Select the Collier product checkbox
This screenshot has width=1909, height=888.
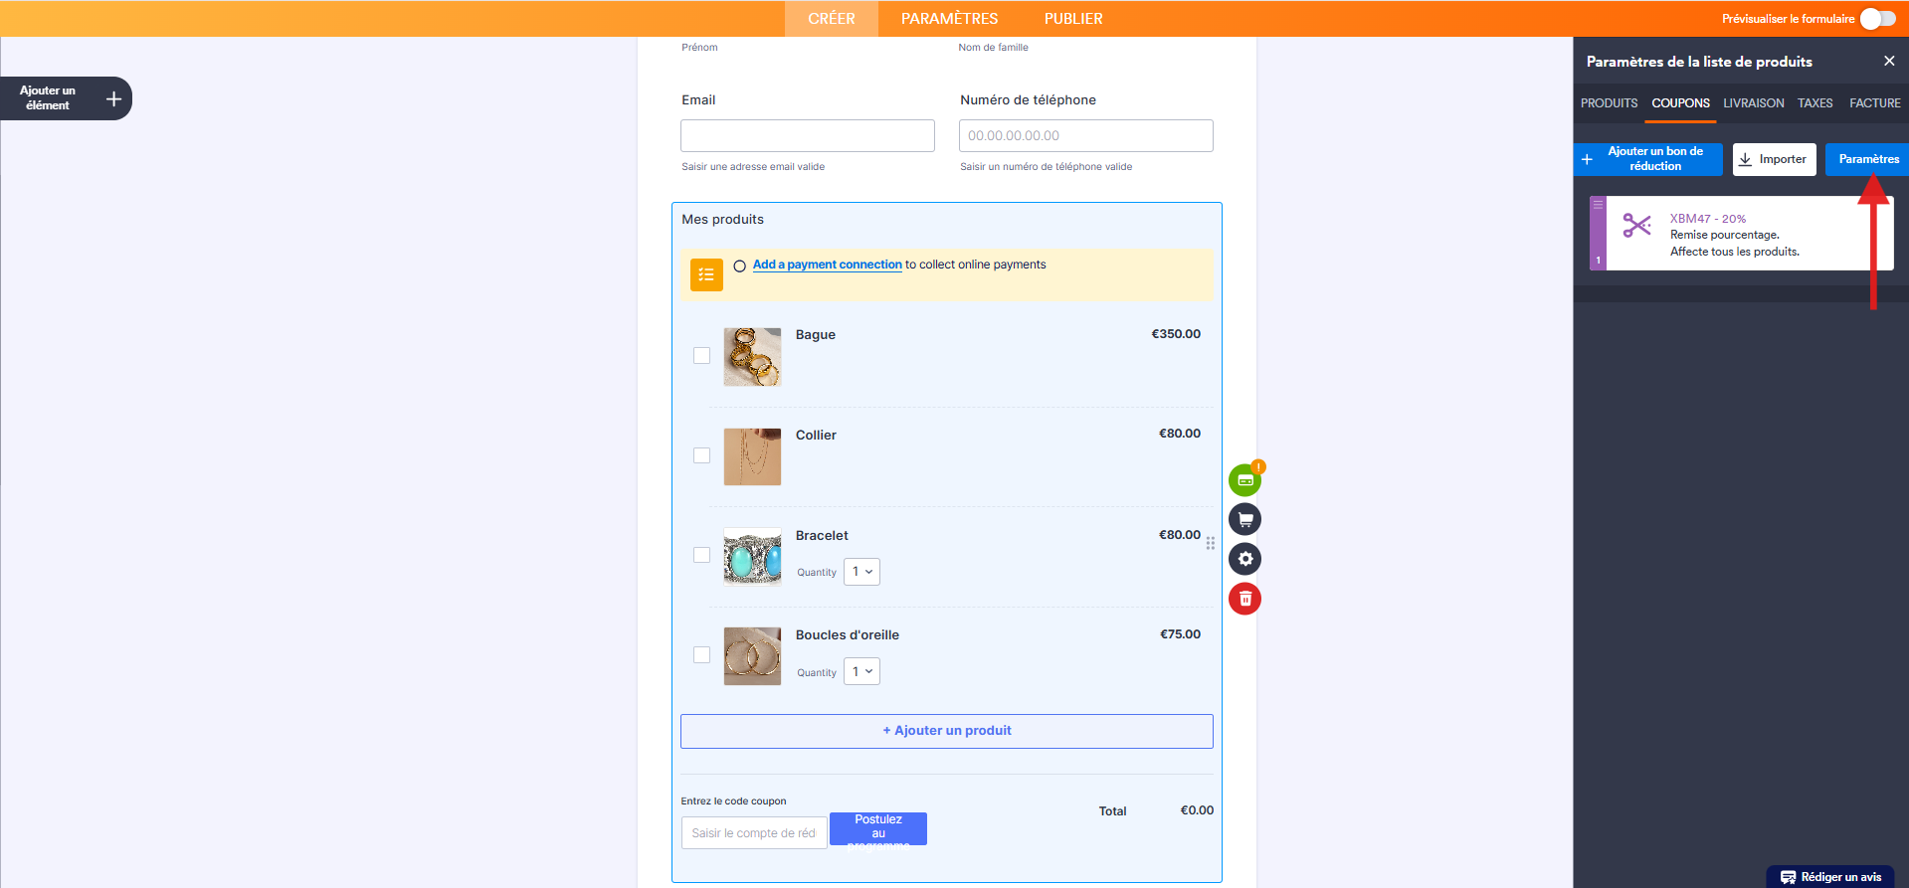coord(701,455)
